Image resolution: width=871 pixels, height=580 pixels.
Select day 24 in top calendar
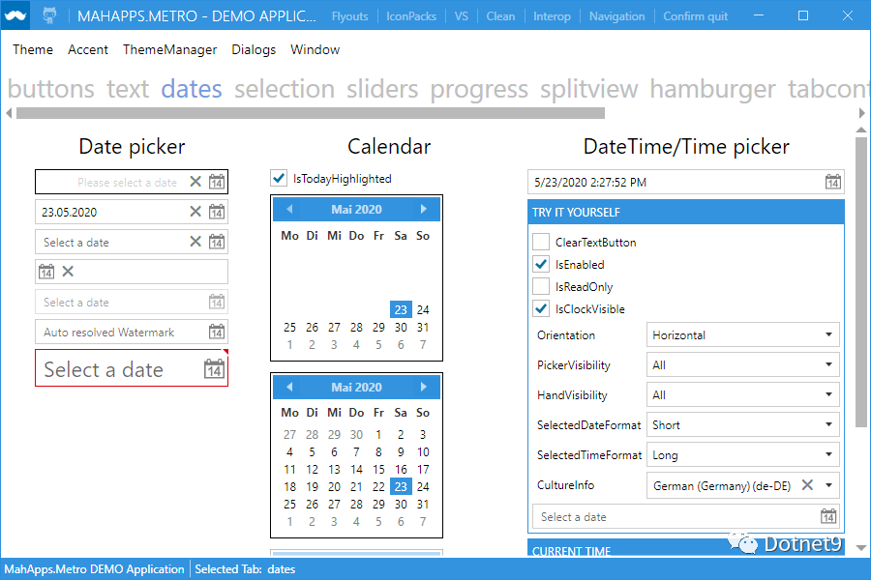tap(423, 309)
